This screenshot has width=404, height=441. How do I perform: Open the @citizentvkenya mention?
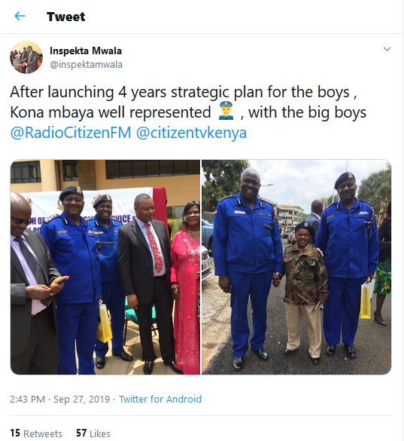[x=191, y=133]
